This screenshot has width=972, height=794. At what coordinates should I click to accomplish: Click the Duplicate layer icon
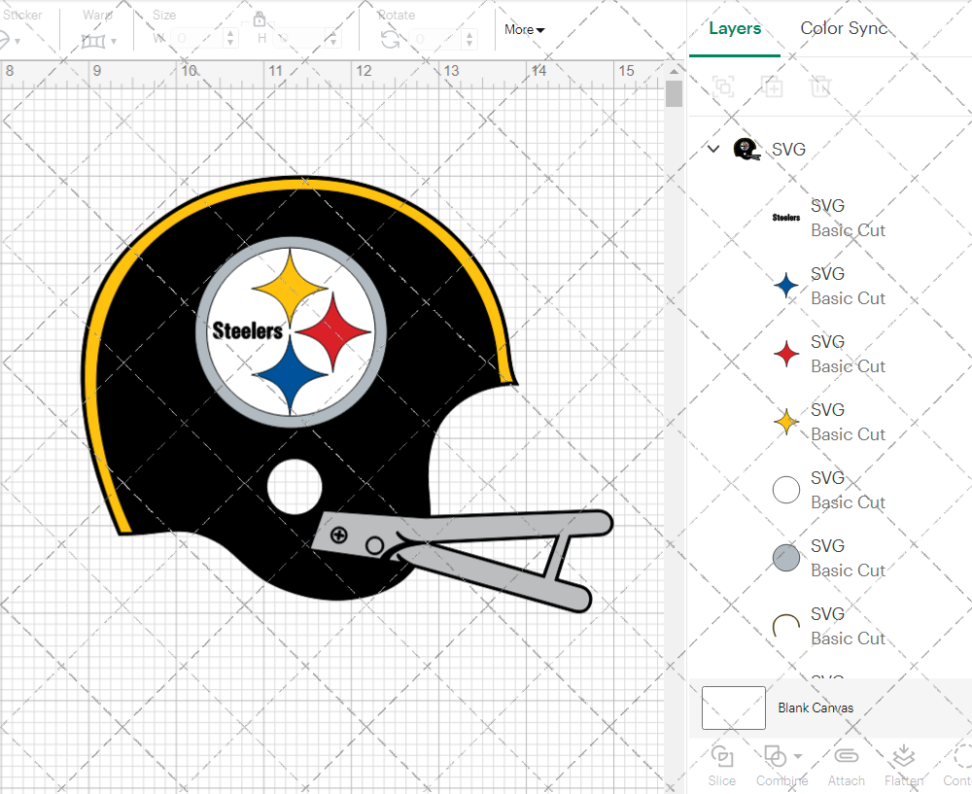point(772,86)
